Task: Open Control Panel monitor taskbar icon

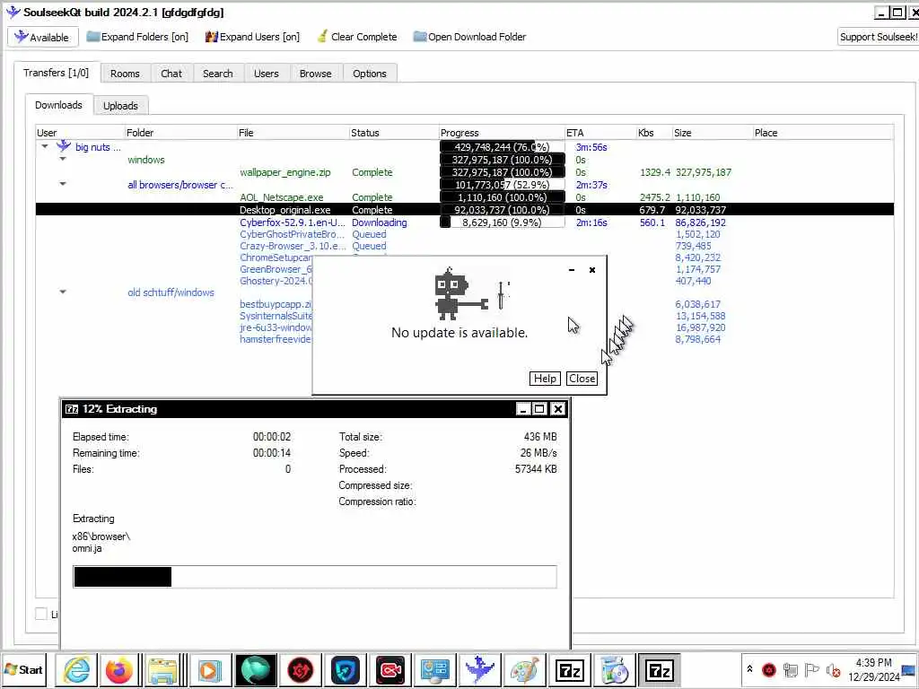Action: pyautogui.click(x=435, y=669)
